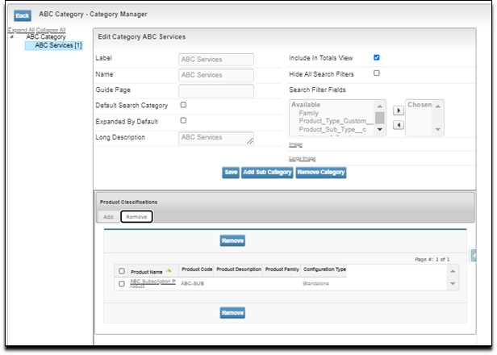Enable Hide All Search Filters checkbox

coord(377,73)
